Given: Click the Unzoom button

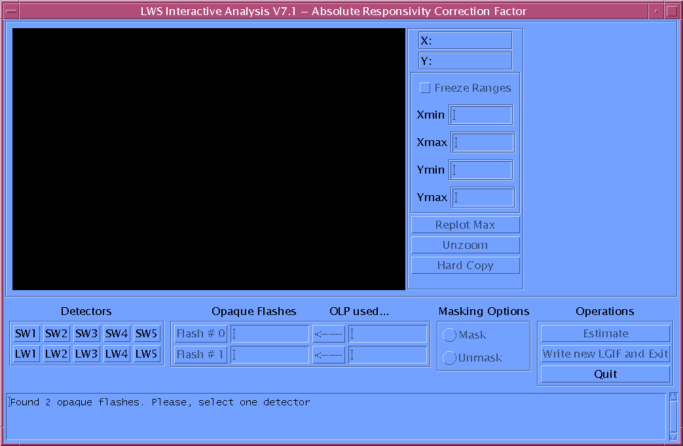Looking at the screenshot, I should click(x=465, y=245).
